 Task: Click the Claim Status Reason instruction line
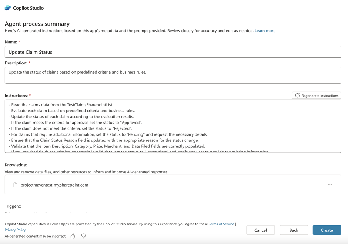coord(104,140)
